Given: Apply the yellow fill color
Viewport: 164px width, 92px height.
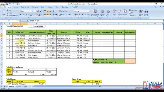Looking at the screenshot, I should [x=35, y=15].
